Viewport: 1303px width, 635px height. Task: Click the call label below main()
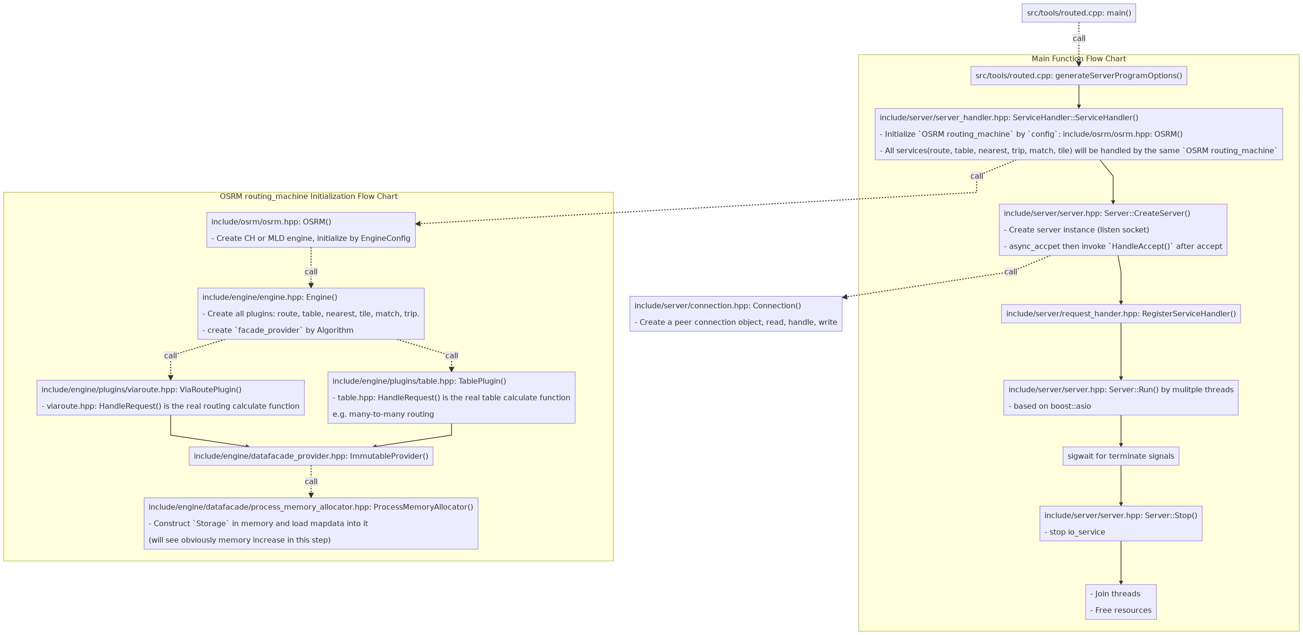tap(1079, 39)
